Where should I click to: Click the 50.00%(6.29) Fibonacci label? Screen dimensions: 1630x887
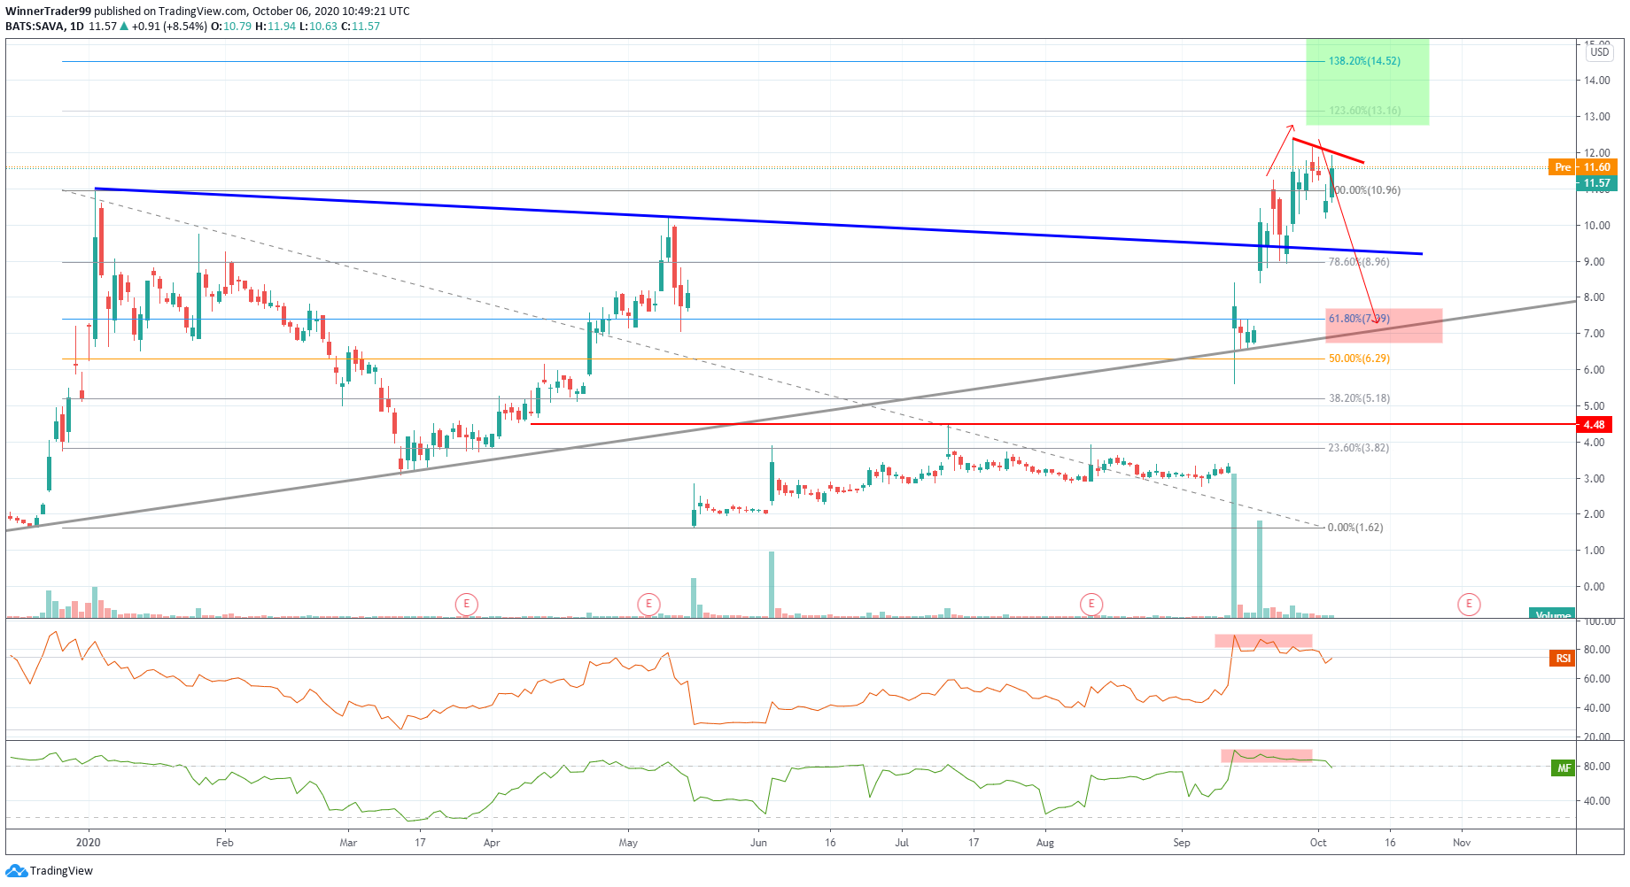(1359, 359)
